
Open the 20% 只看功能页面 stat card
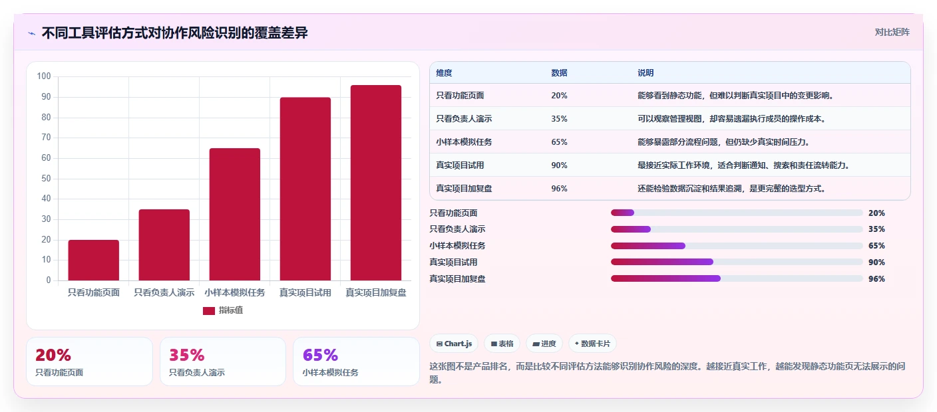[x=89, y=361]
